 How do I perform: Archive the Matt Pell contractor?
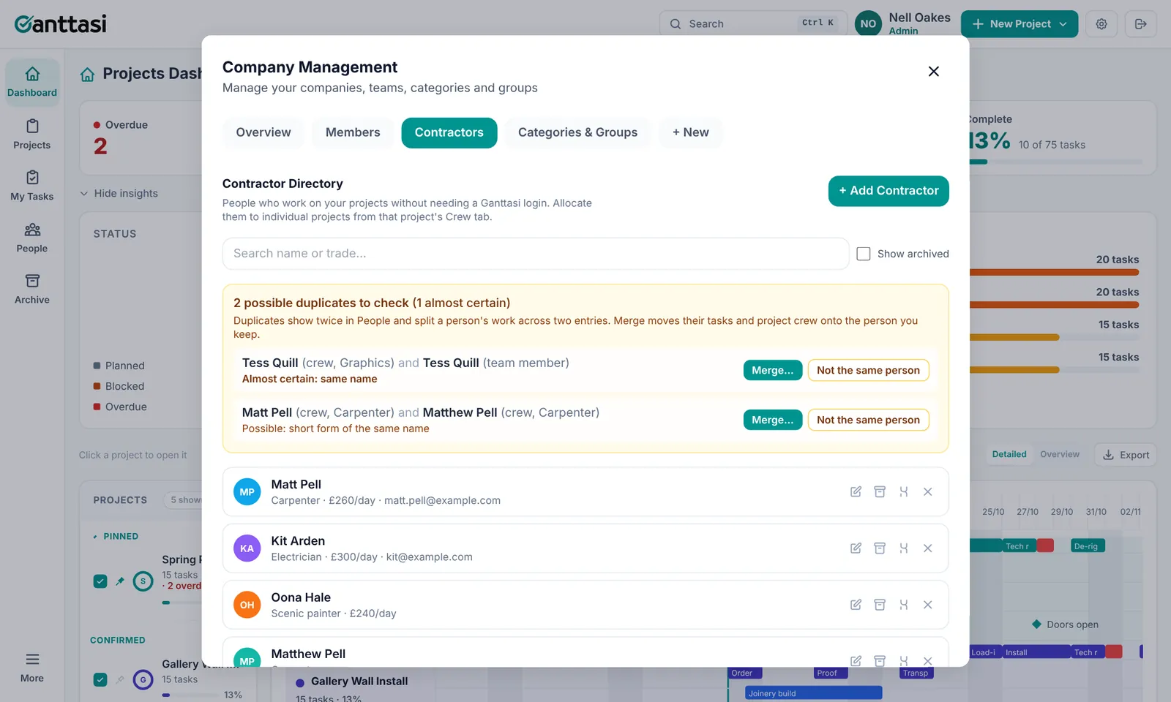coord(880,492)
